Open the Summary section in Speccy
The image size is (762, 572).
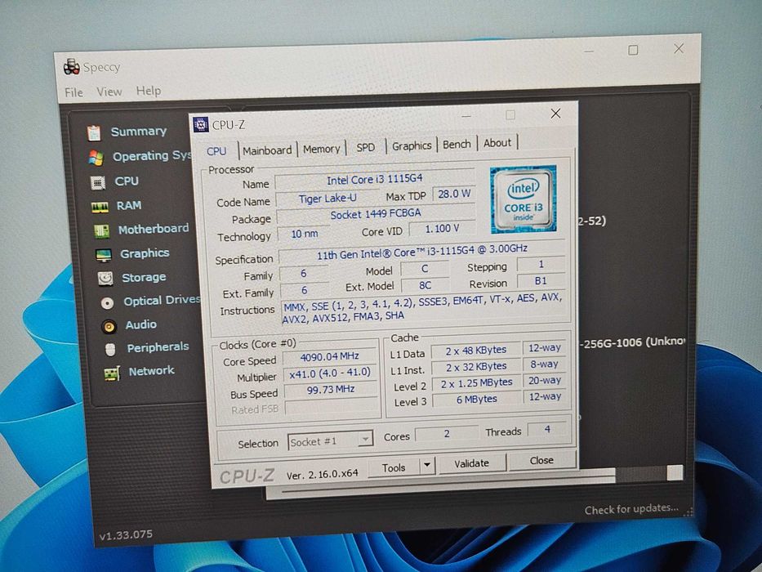coord(139,132)
